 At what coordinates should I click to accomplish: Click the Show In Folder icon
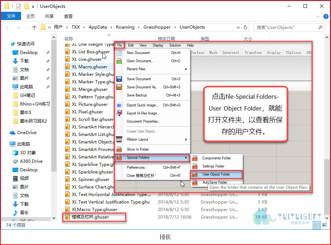tap(119, 150)
